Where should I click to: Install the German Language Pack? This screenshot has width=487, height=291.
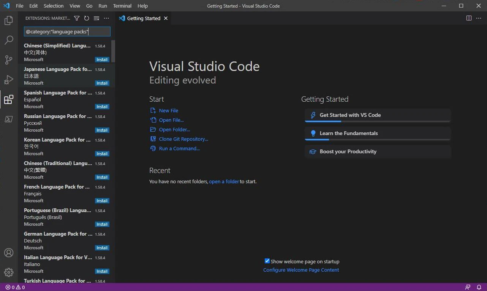click(x=102, y=248)
